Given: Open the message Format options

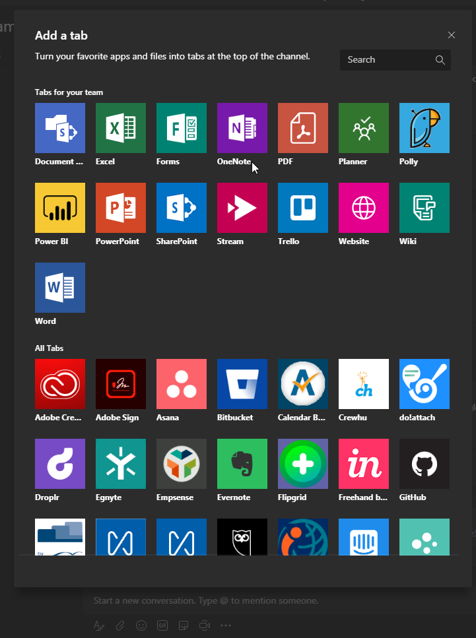Looking at the screenshot, I should pyautogui.click(x=99, y=625).
